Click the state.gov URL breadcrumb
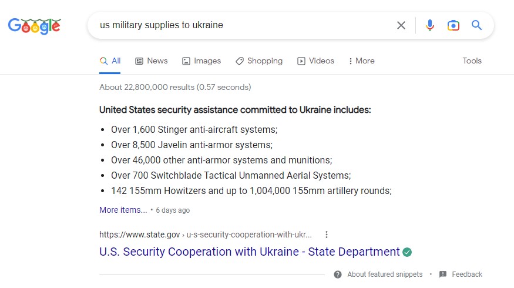The width and height of the screenshot is (514, 288). [x=206, y=235]
